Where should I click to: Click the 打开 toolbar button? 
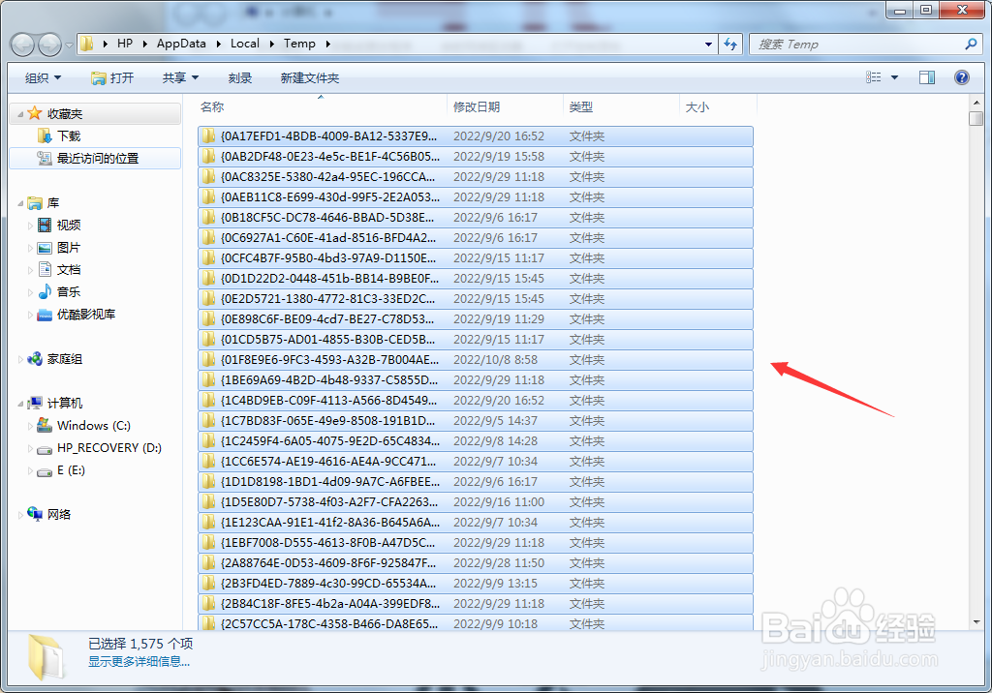click(x=112, y=77)
